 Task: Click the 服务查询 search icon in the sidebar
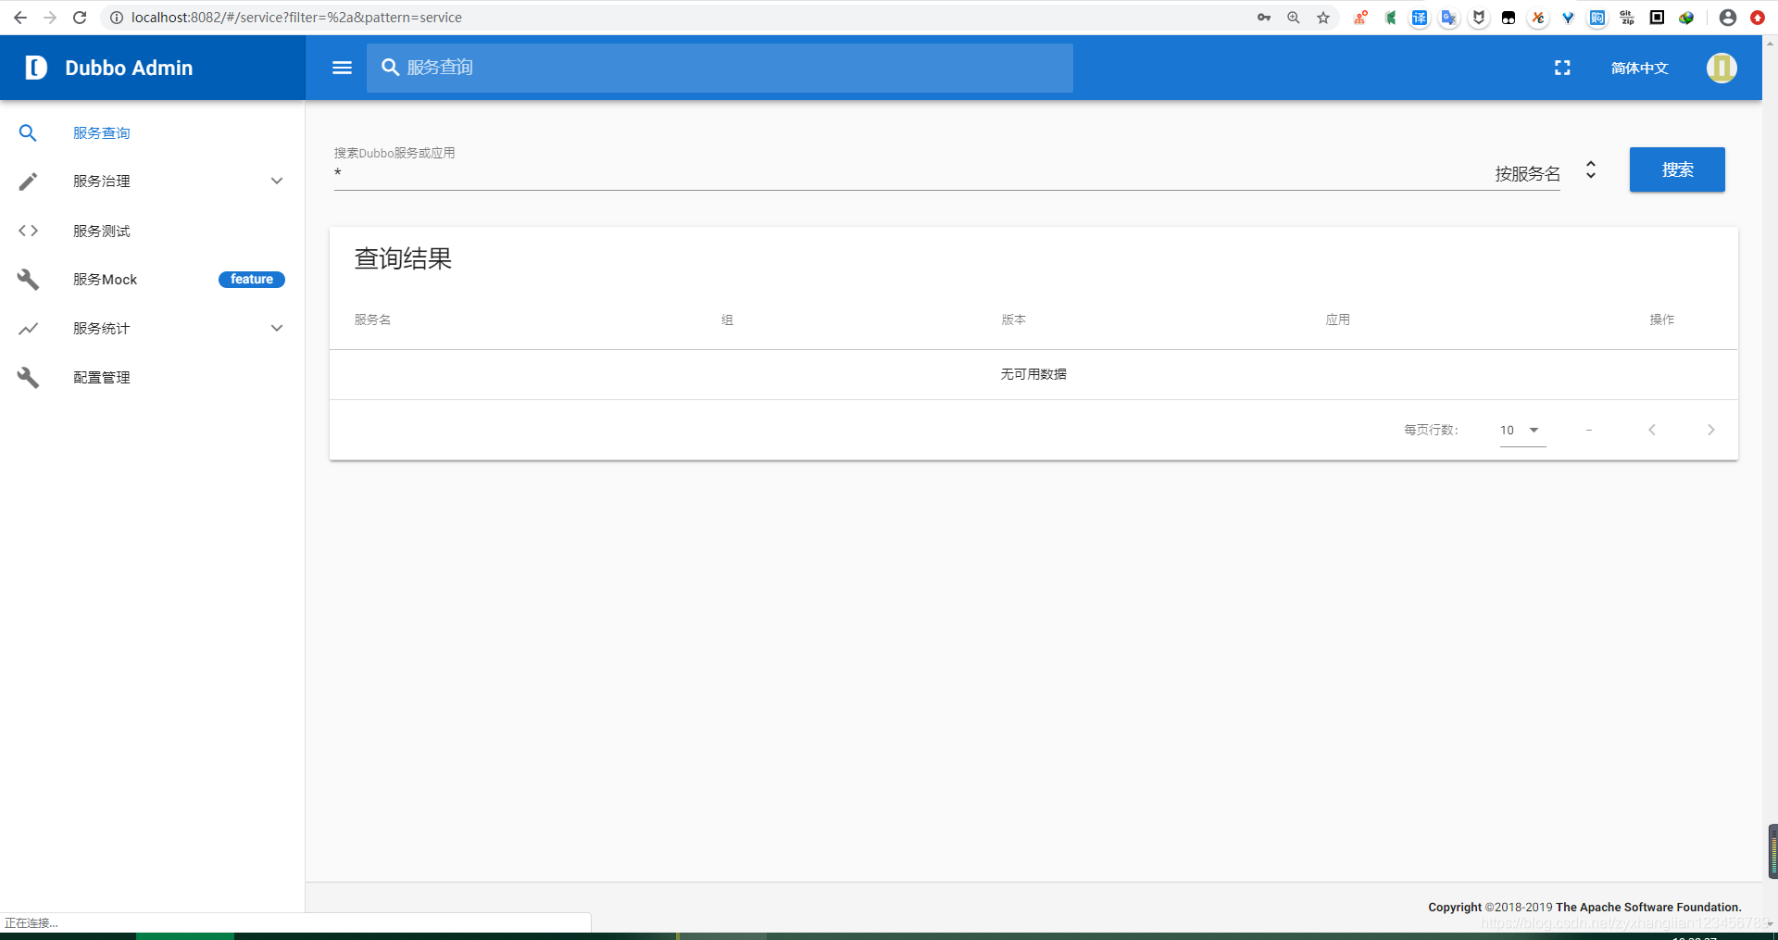click(x=28, y=133)
